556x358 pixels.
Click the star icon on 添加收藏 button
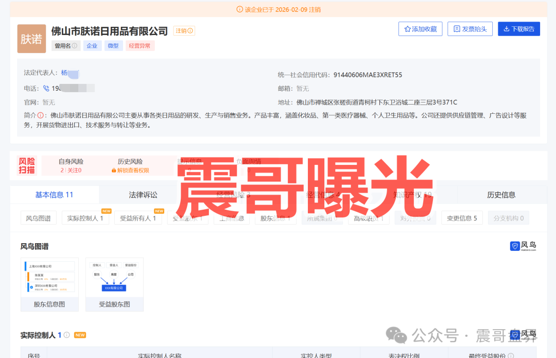click(x=408, y=29)
